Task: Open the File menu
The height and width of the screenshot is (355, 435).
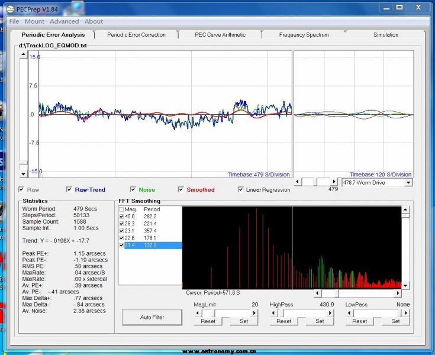Action: (14, 21)
